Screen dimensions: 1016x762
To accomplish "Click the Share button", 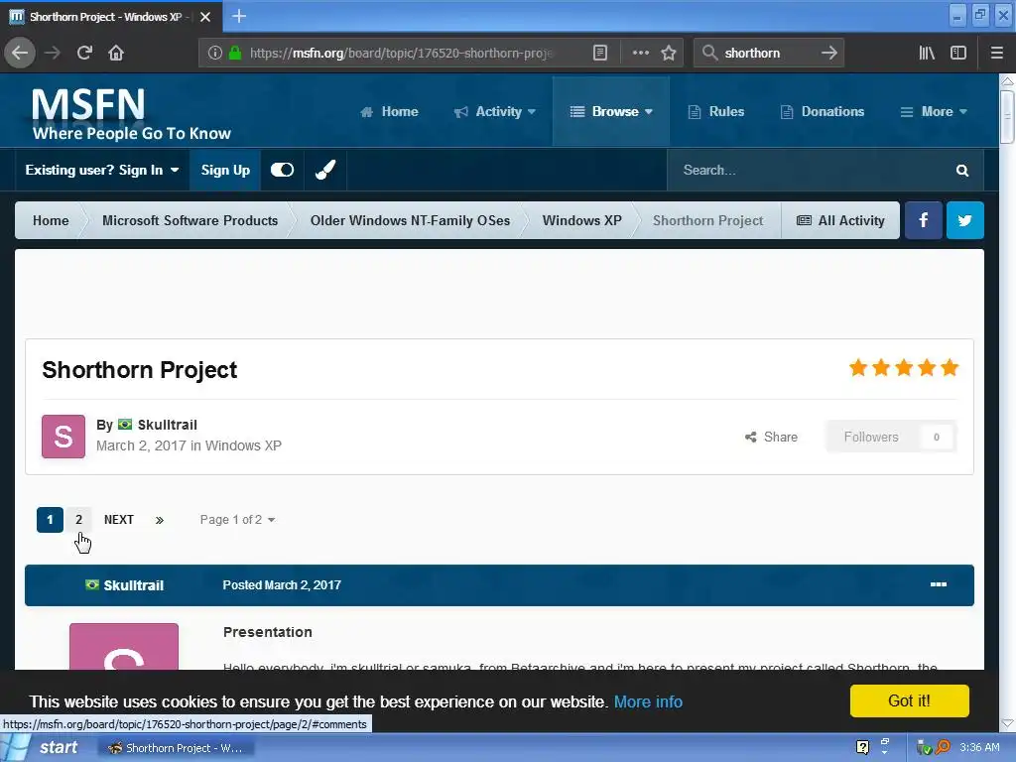I will click(x=771, y=437).
